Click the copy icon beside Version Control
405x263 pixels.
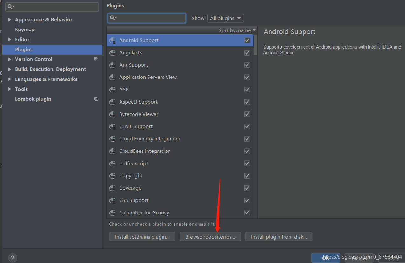tap(96, 59)
